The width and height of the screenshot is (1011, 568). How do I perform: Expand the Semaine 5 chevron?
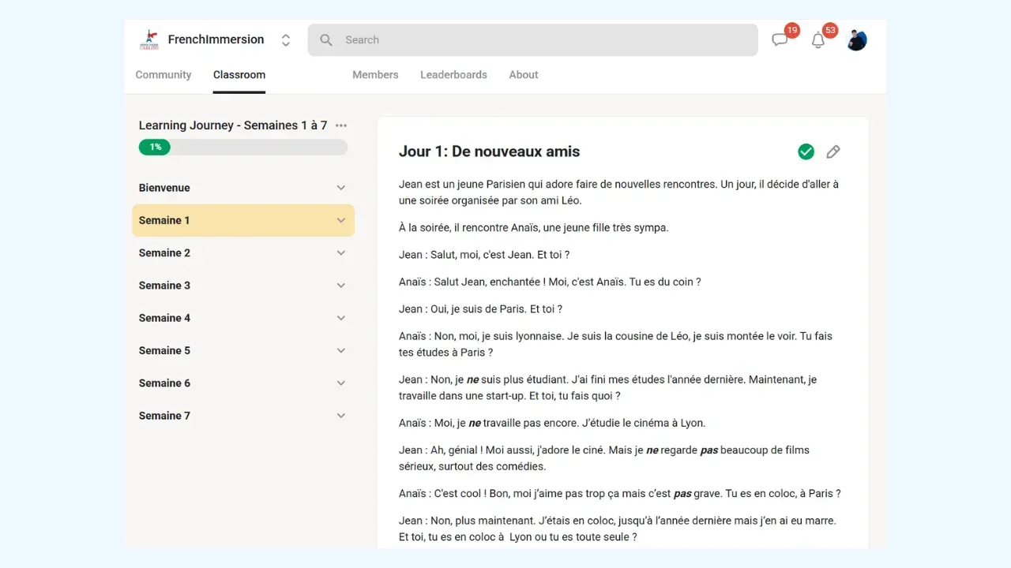coord(341,351)
